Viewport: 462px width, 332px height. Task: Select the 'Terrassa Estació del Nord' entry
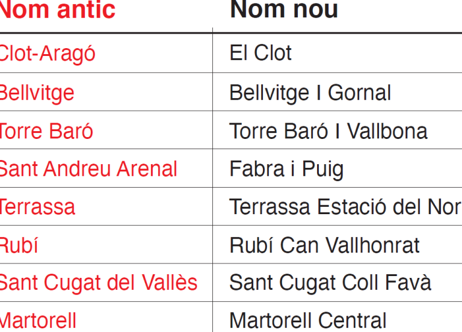[x=345, y=207]
